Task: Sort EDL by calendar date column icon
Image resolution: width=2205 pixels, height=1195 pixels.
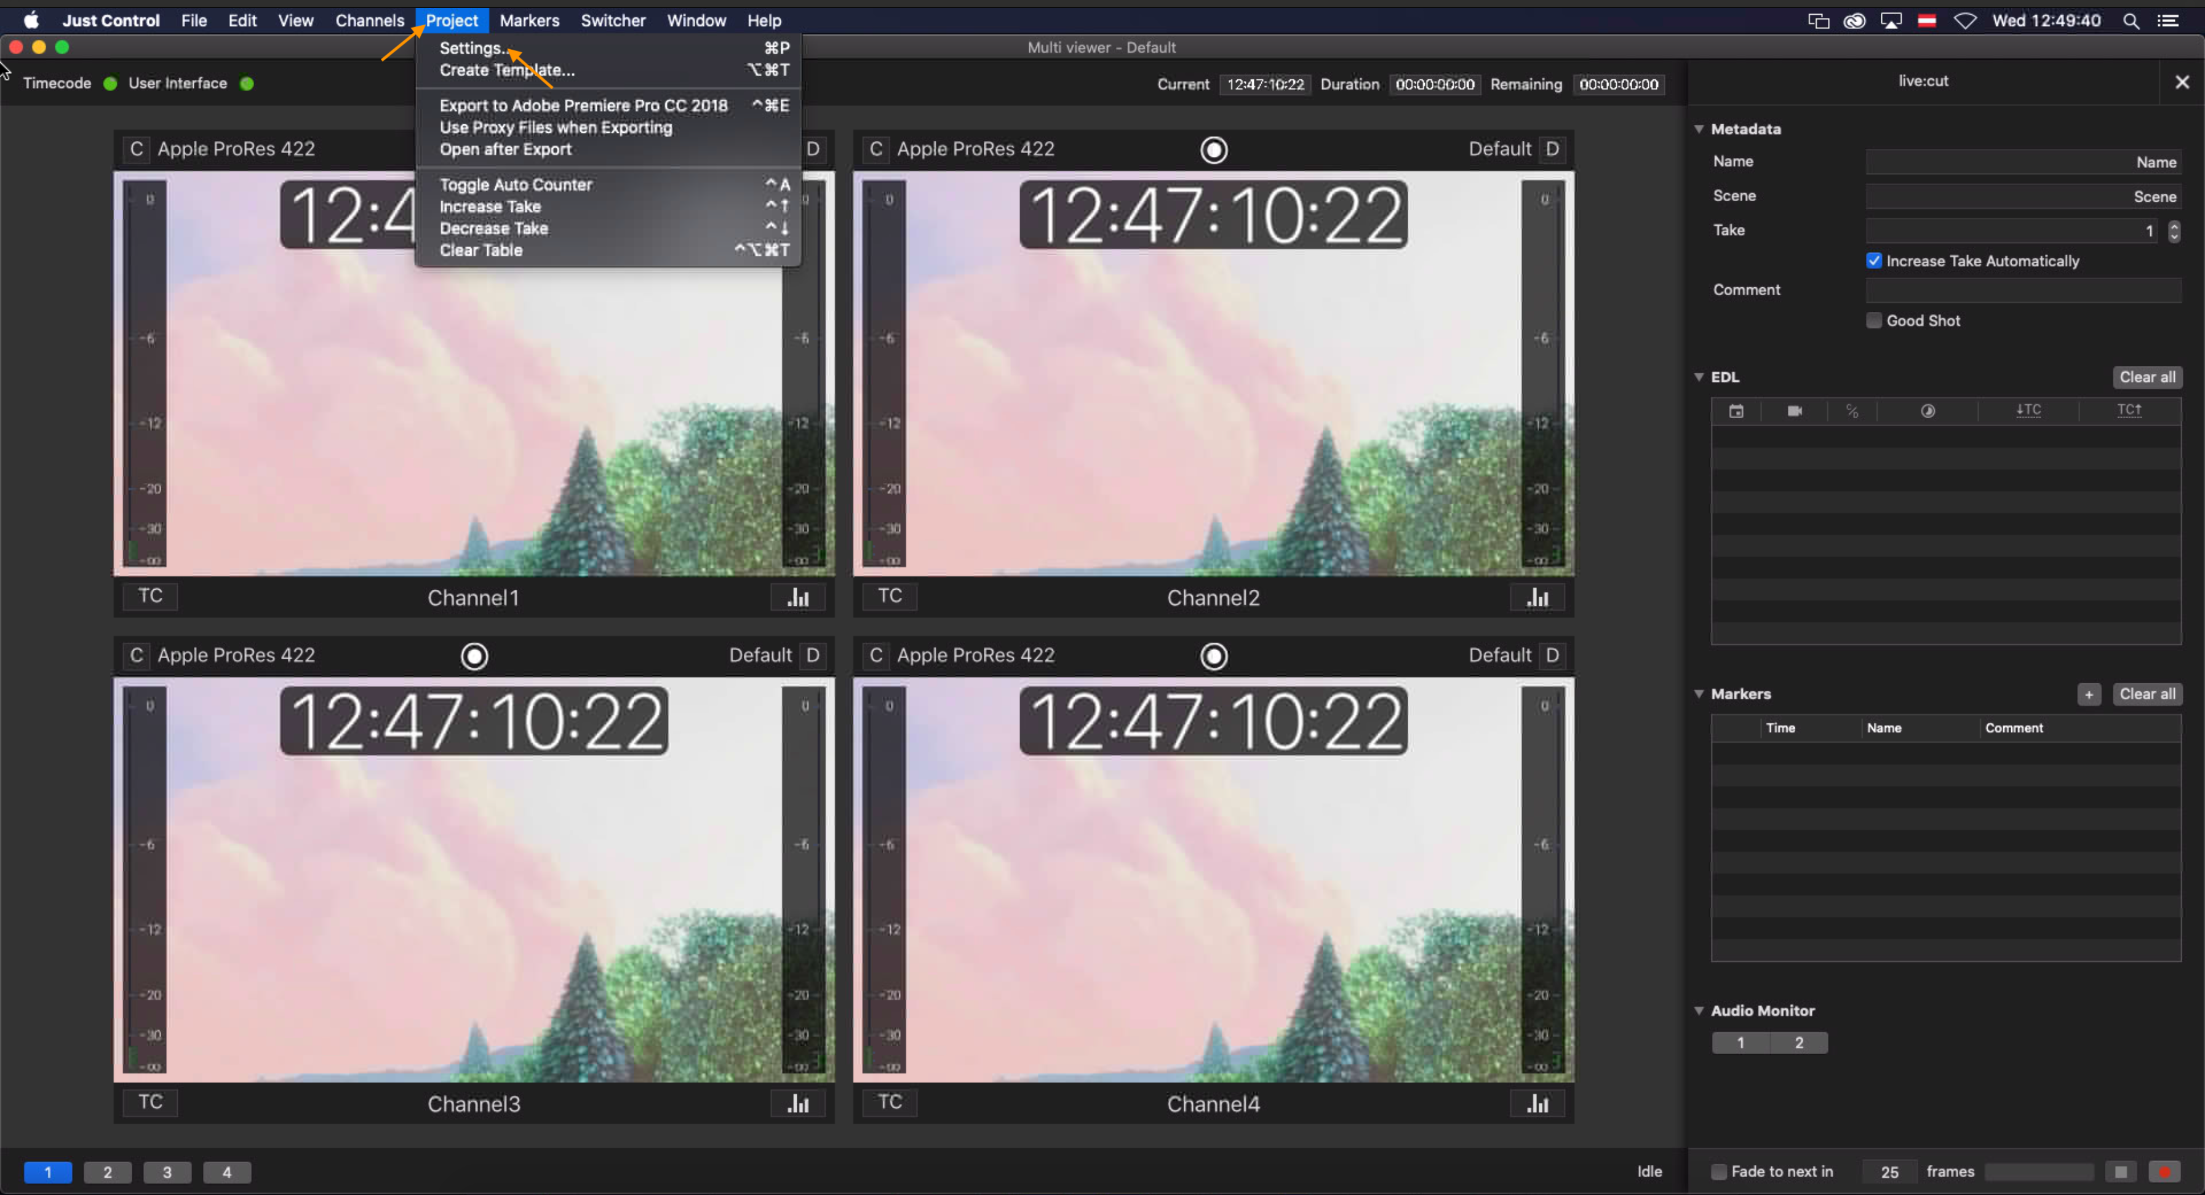Action: [1736, 411]
